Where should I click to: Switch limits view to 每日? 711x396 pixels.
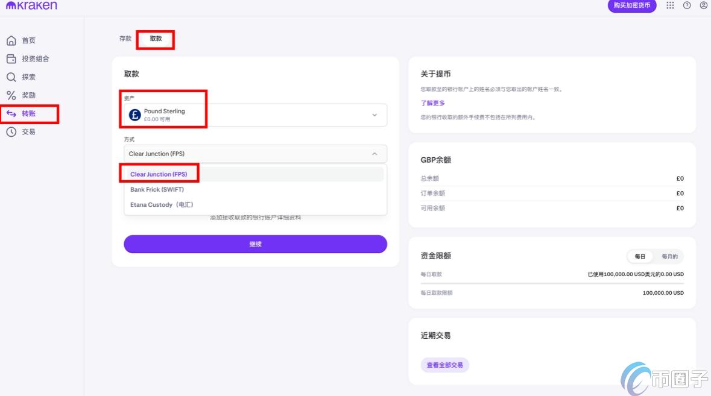coord(640,256)
